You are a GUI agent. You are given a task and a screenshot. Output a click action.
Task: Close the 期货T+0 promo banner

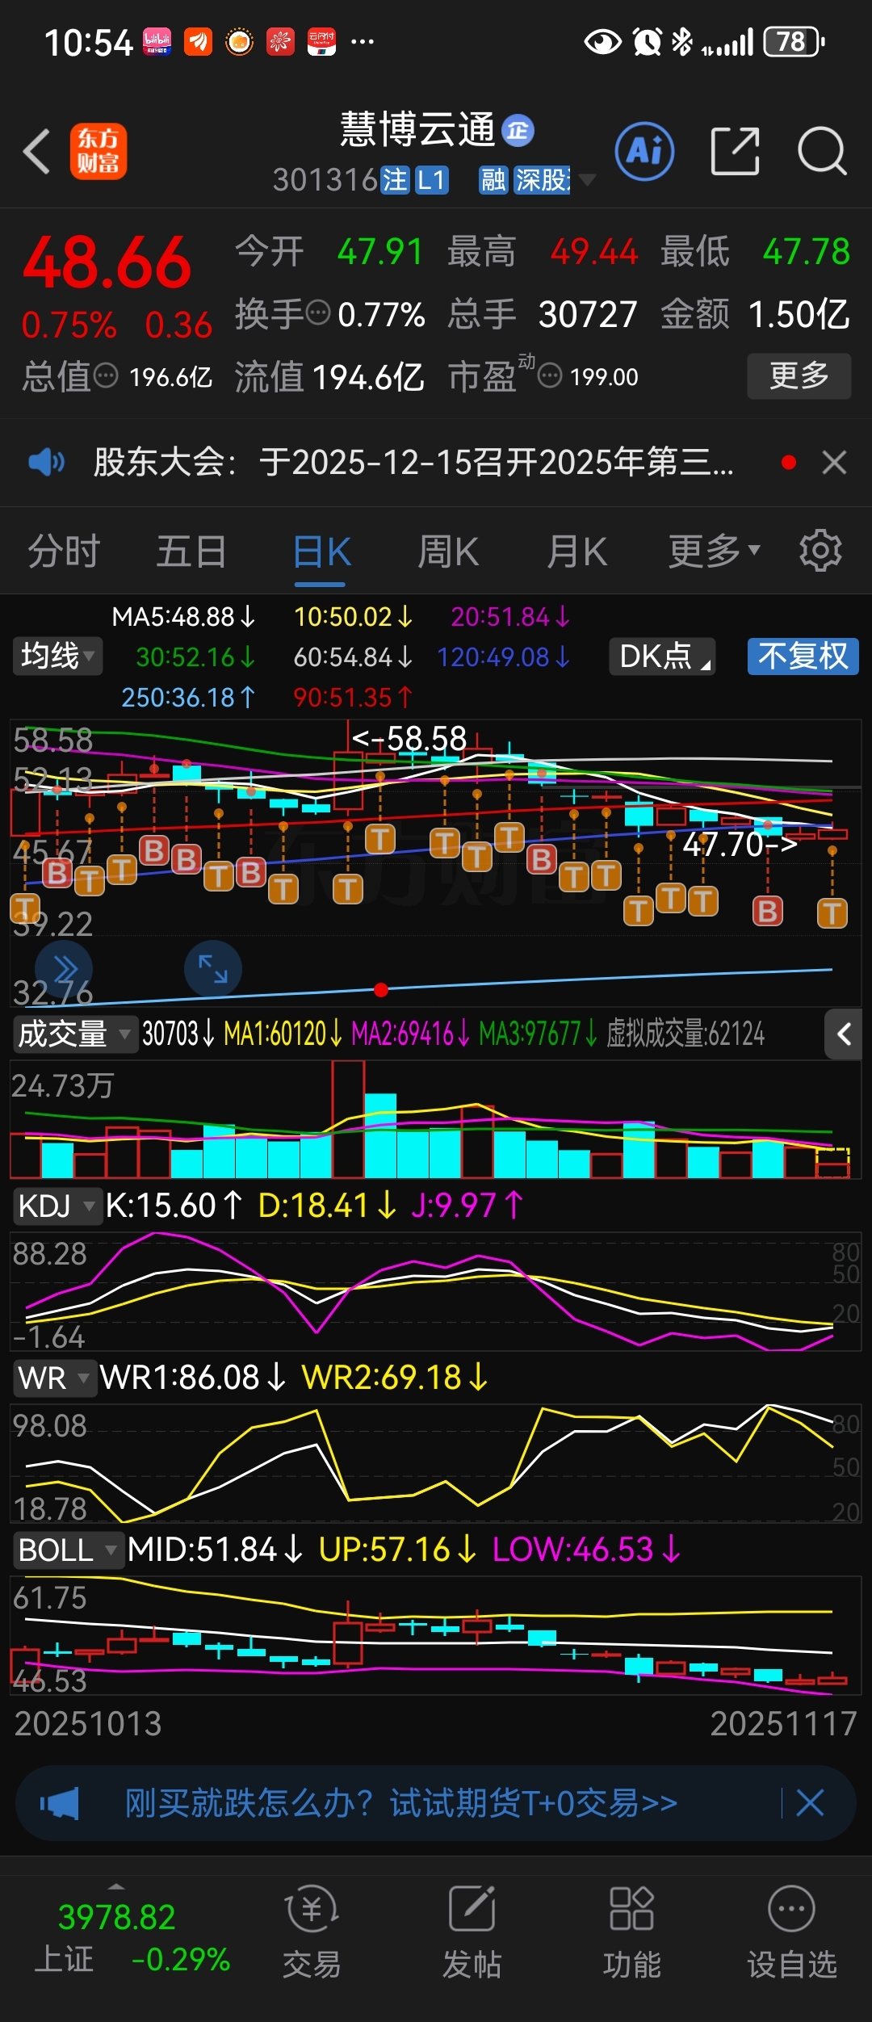coord(810,1803)
